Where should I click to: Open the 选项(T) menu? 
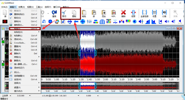point(48,7)
